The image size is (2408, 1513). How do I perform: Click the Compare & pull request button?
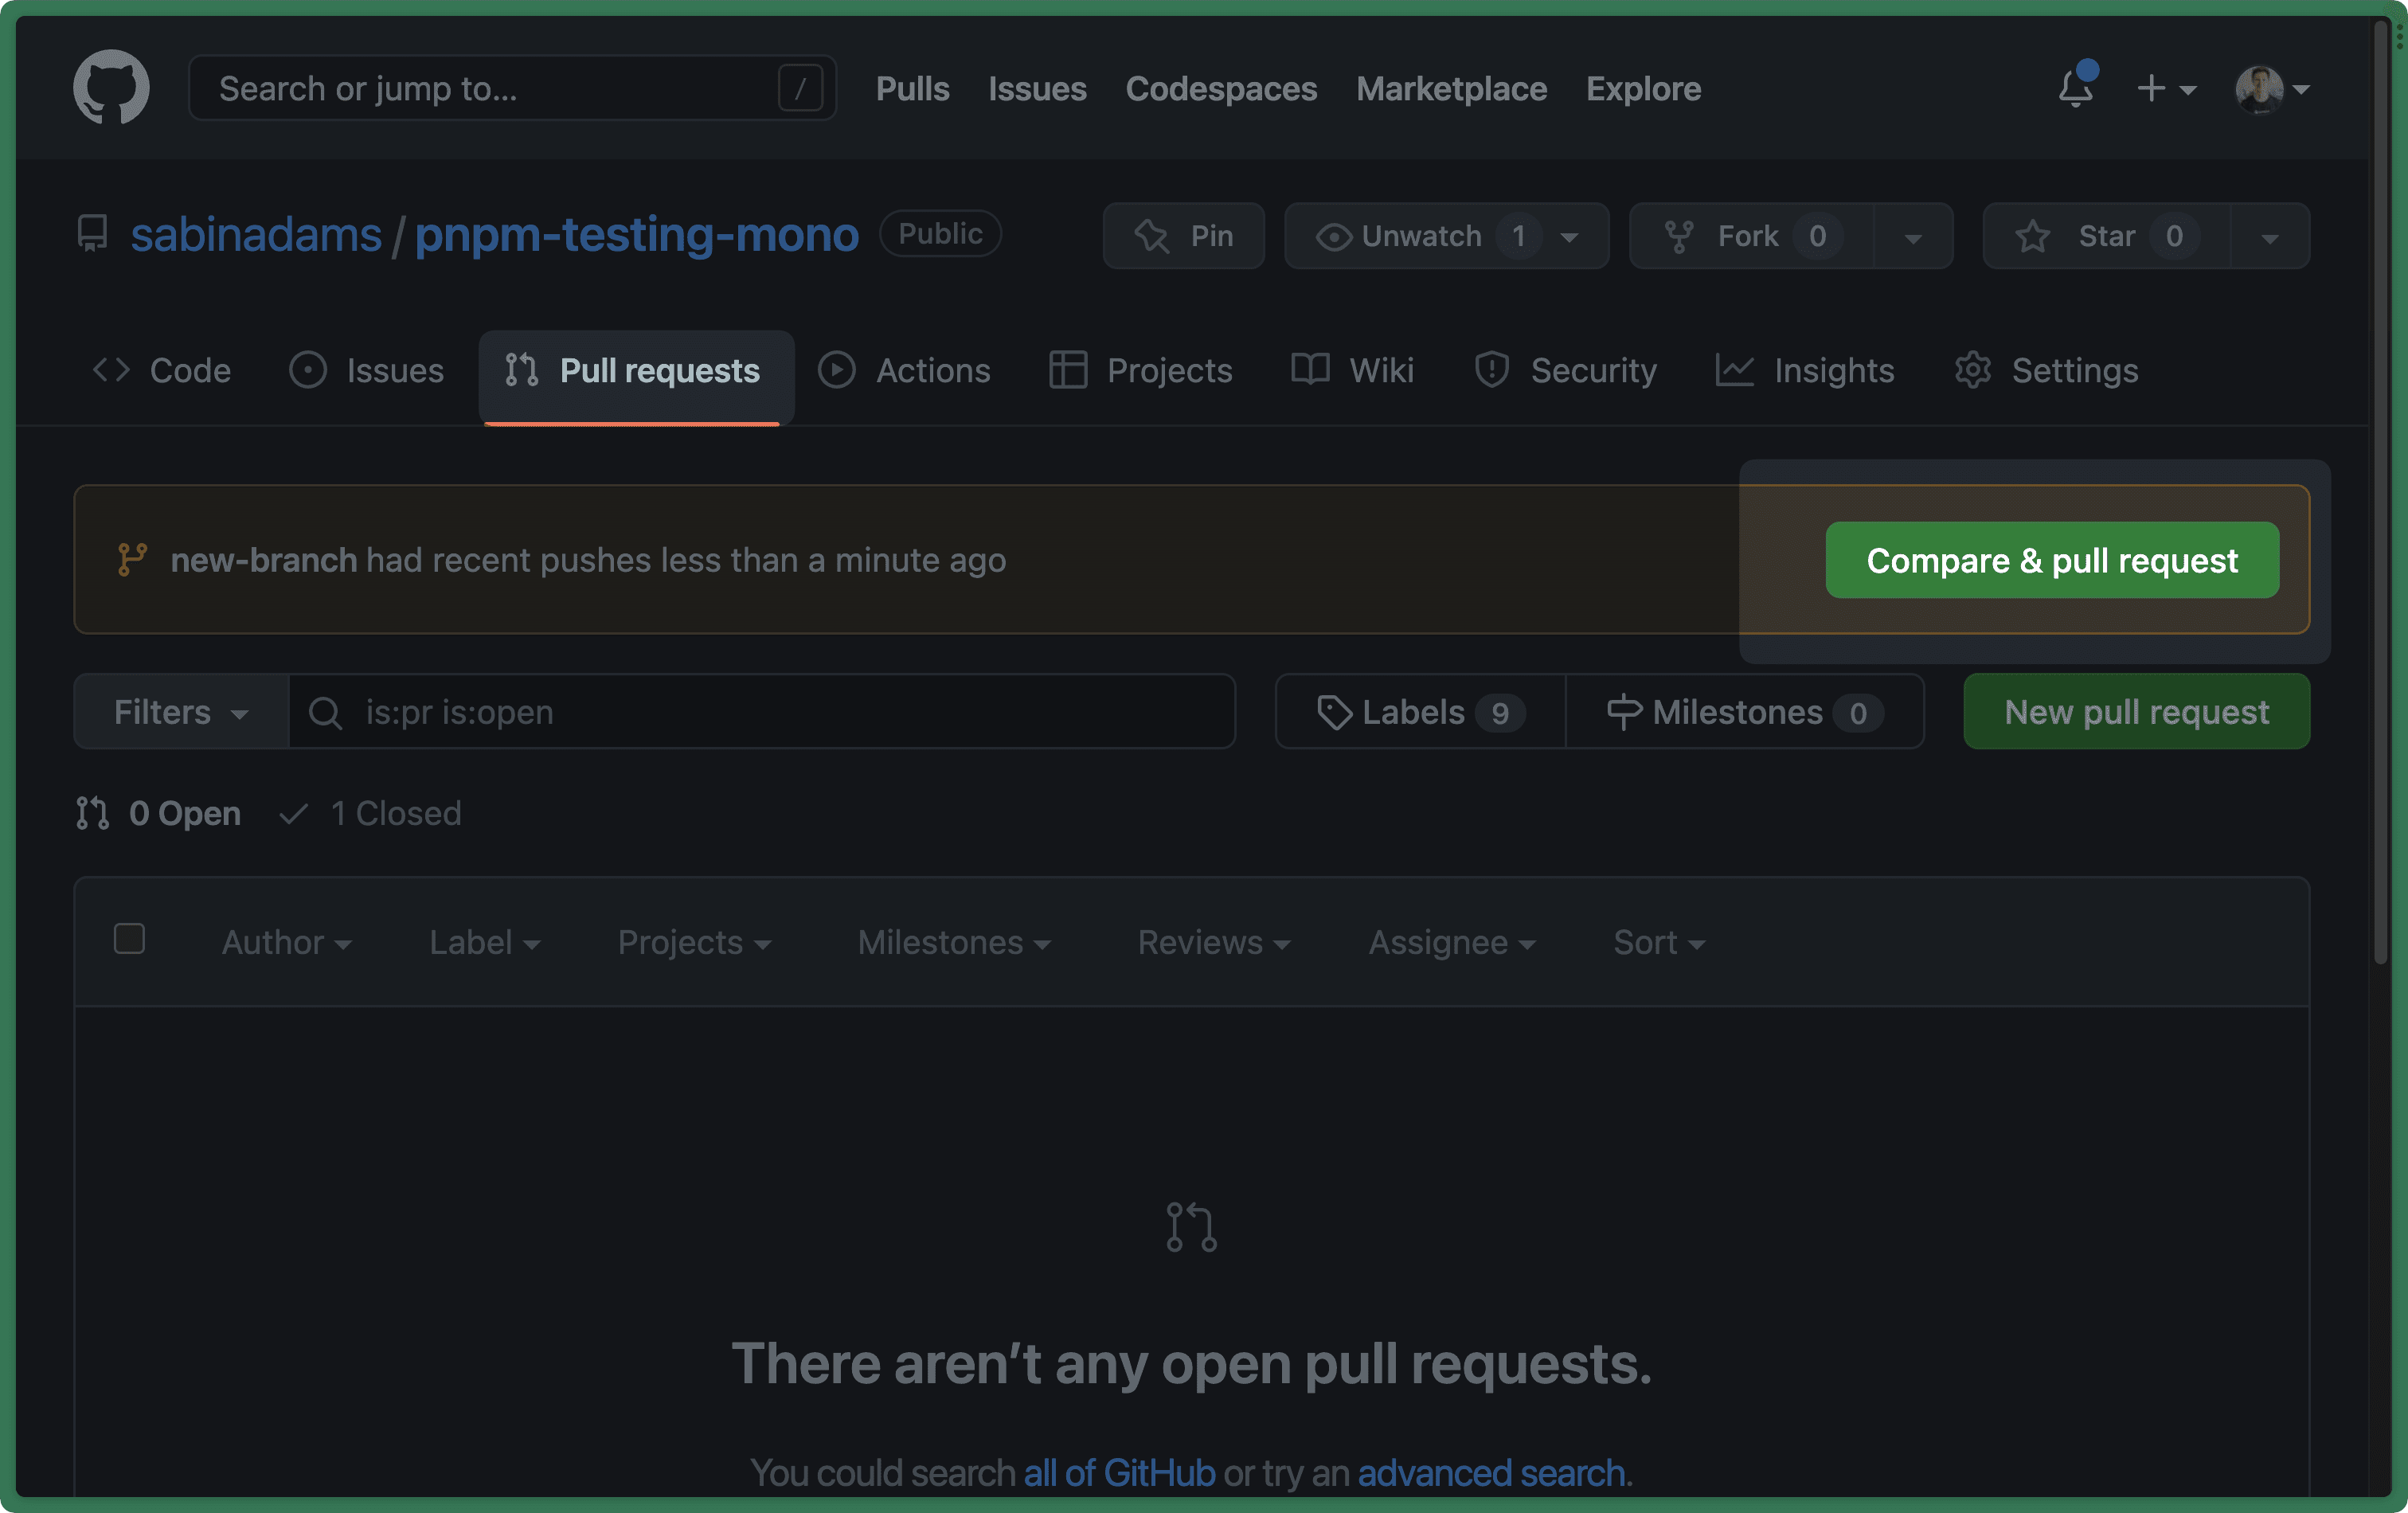pyautogui.click(x=2051, y=560)
